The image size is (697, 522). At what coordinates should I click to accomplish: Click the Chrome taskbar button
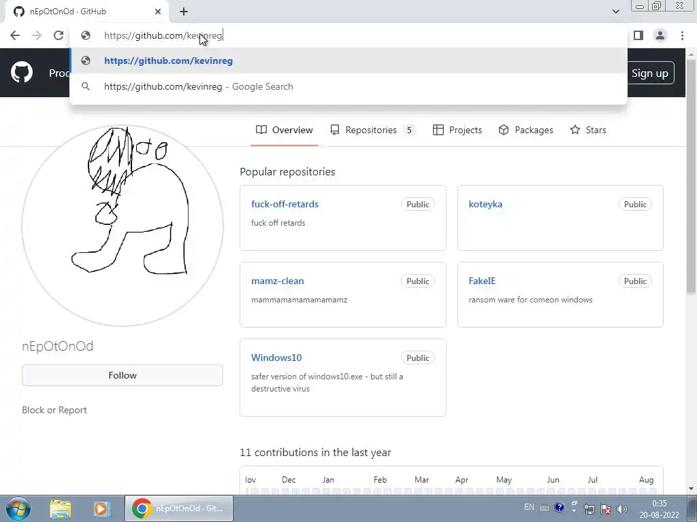point(179,508)
